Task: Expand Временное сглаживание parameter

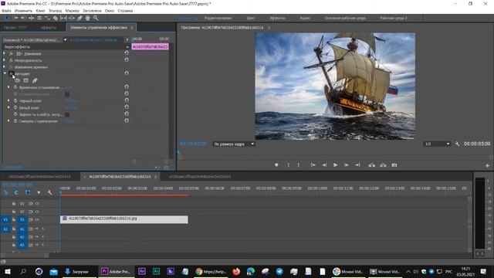Action: click(8, 87)
